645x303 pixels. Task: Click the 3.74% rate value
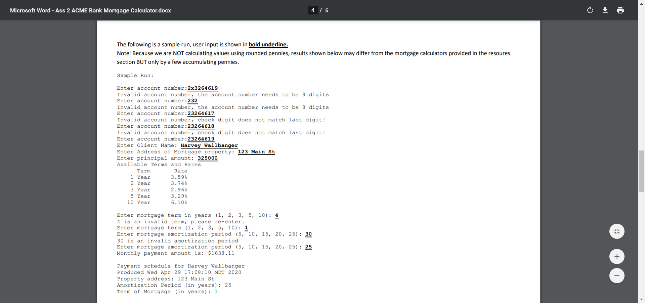(x=179, y=183)
